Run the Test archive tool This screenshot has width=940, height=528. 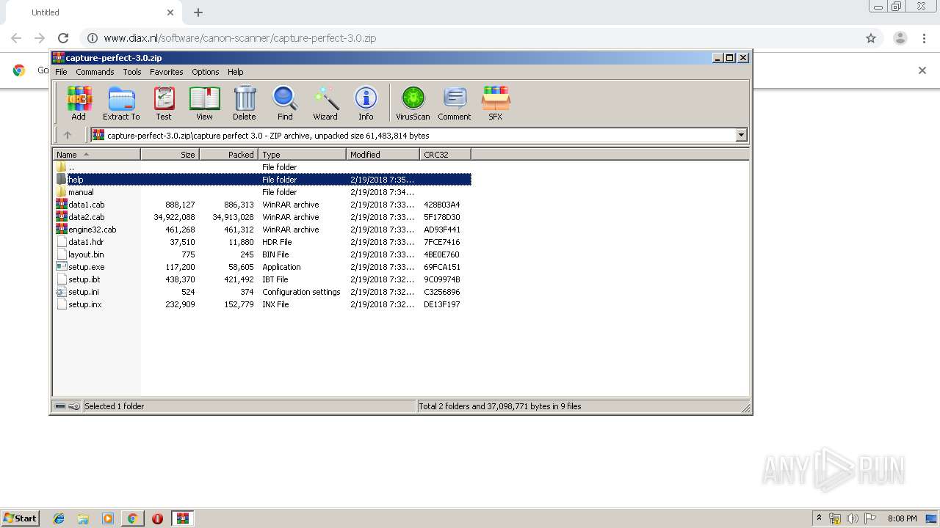click(164, 103)
